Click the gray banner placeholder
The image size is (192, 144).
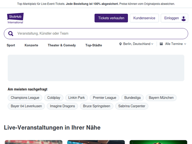click(x=96, y=68)
